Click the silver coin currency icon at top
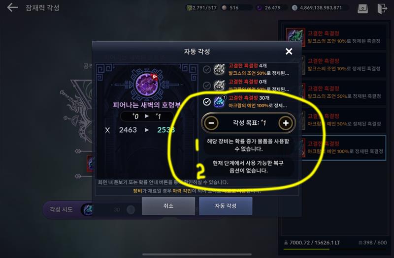 click(295, 8)
